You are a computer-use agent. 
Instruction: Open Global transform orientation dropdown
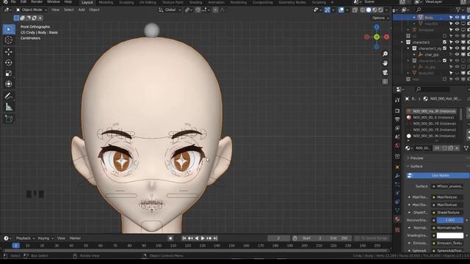click(170, 10)
